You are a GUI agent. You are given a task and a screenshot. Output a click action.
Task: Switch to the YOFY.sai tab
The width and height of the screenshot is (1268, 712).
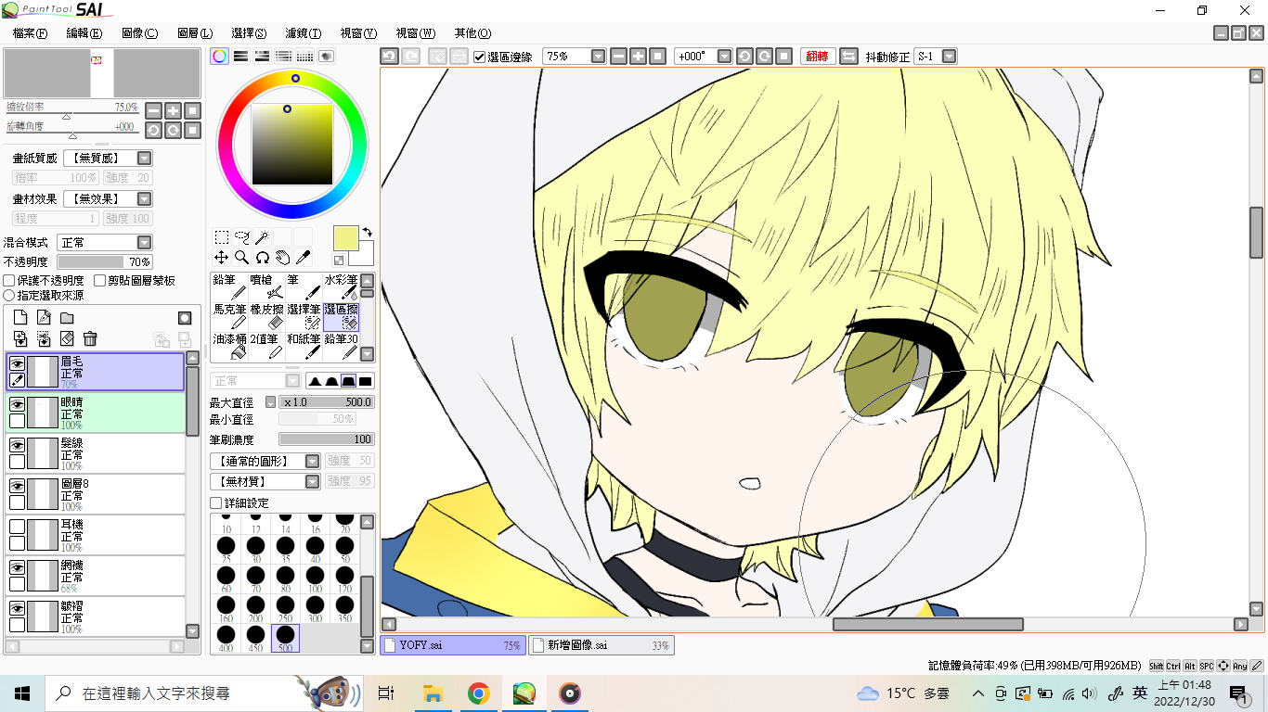pos(453,645)
